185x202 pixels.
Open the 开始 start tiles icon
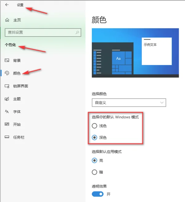coord(7,124)
